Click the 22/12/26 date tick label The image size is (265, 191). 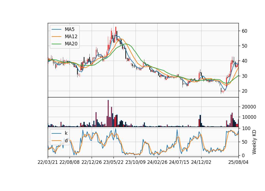[x=92, y=162]
